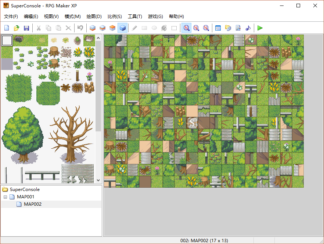Open the Resource Manager icon
Image resolution: width=324 pixels, height=244 pixels.
tap(228, 28)
